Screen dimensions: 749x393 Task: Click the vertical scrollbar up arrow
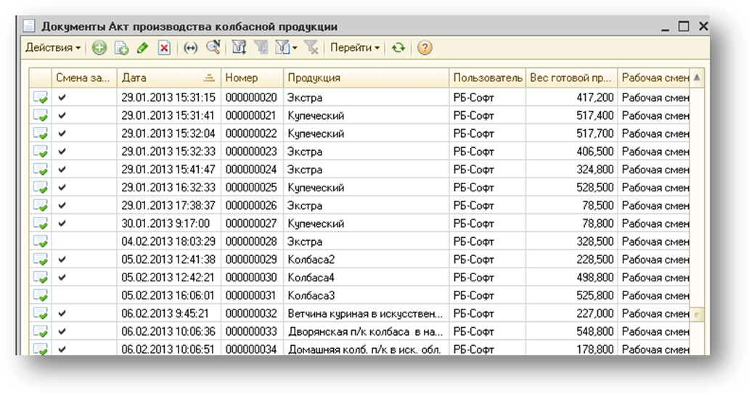pos(697,78)
